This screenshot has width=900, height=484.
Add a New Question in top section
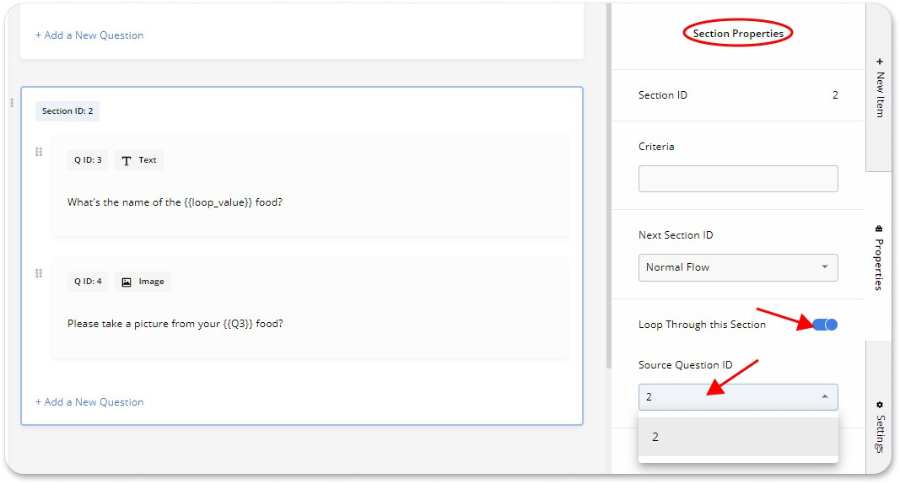tap(89, 35)
